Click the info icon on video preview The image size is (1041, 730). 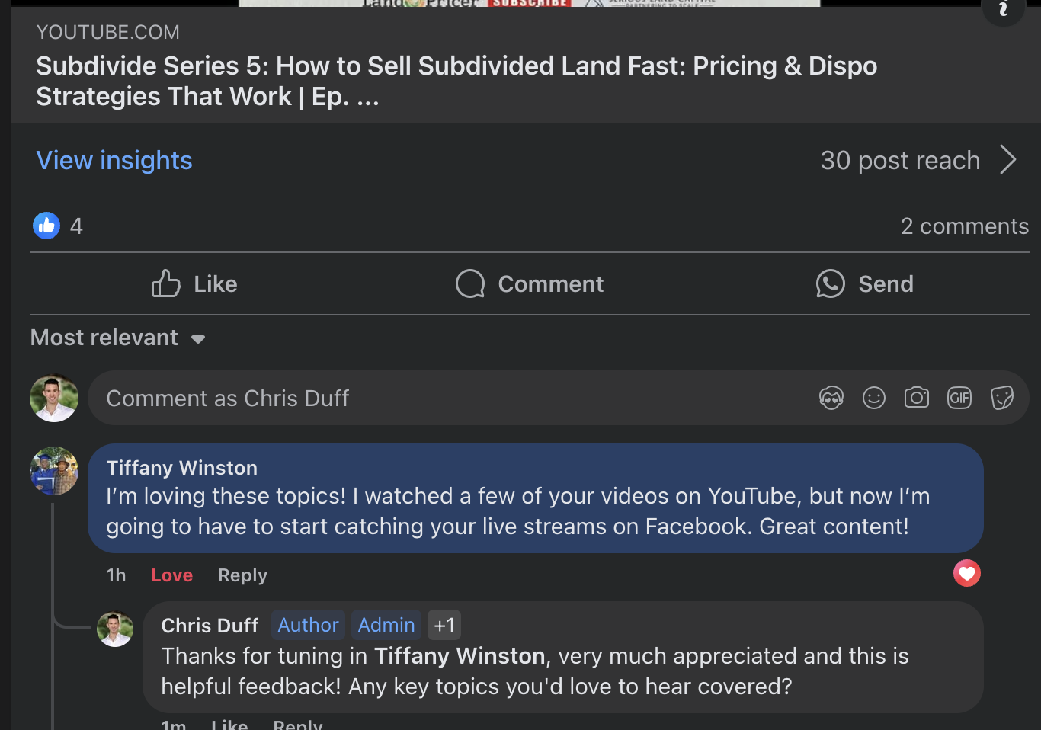[x=1003, y=9]
